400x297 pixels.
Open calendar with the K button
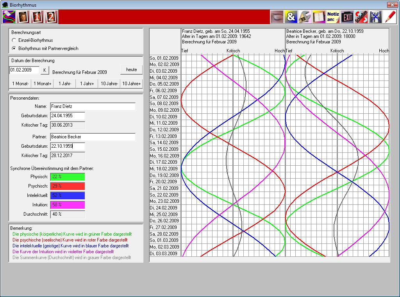[45, 70]
